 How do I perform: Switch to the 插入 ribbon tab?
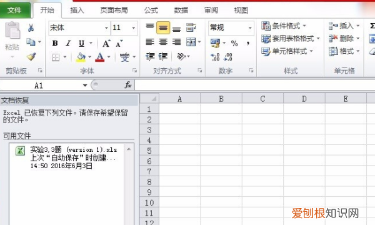tap(77, 10)
